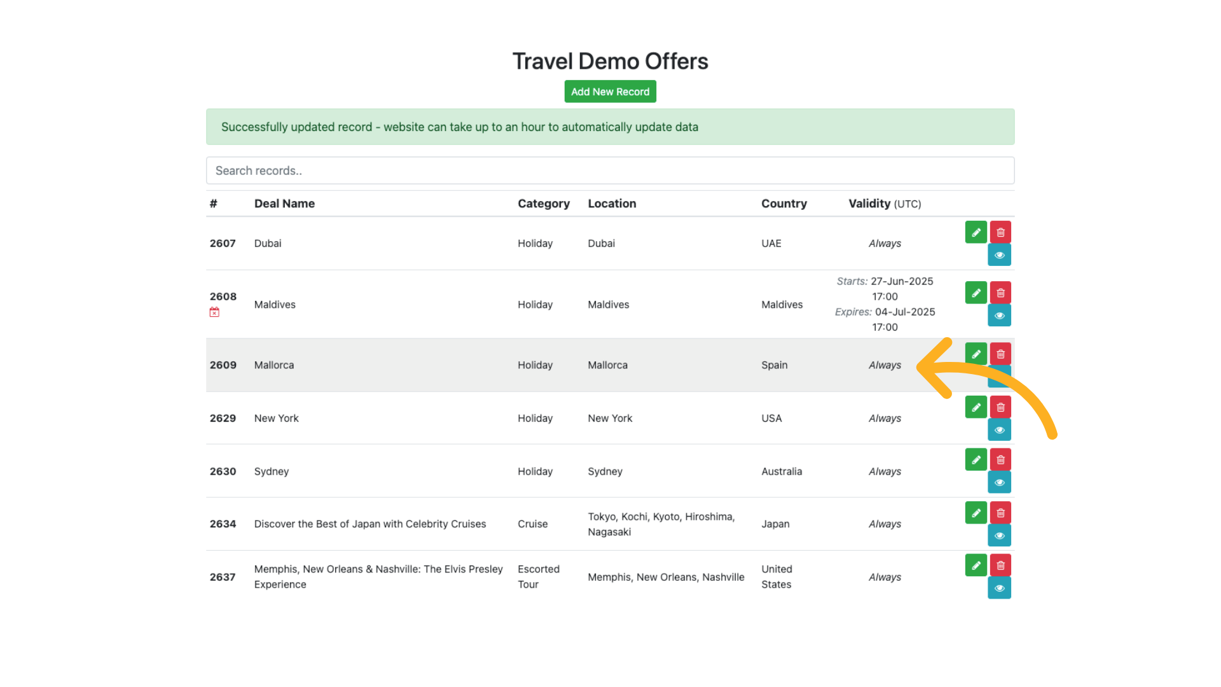
Task: Preview the Sydney record via eye icon
Action: pyautogui.click(x=999, y=483)
